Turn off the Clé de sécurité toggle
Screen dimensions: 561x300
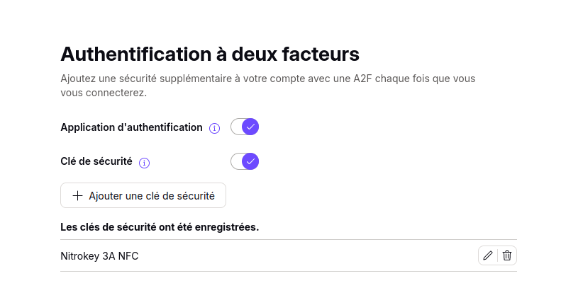(x=245, y=161)
